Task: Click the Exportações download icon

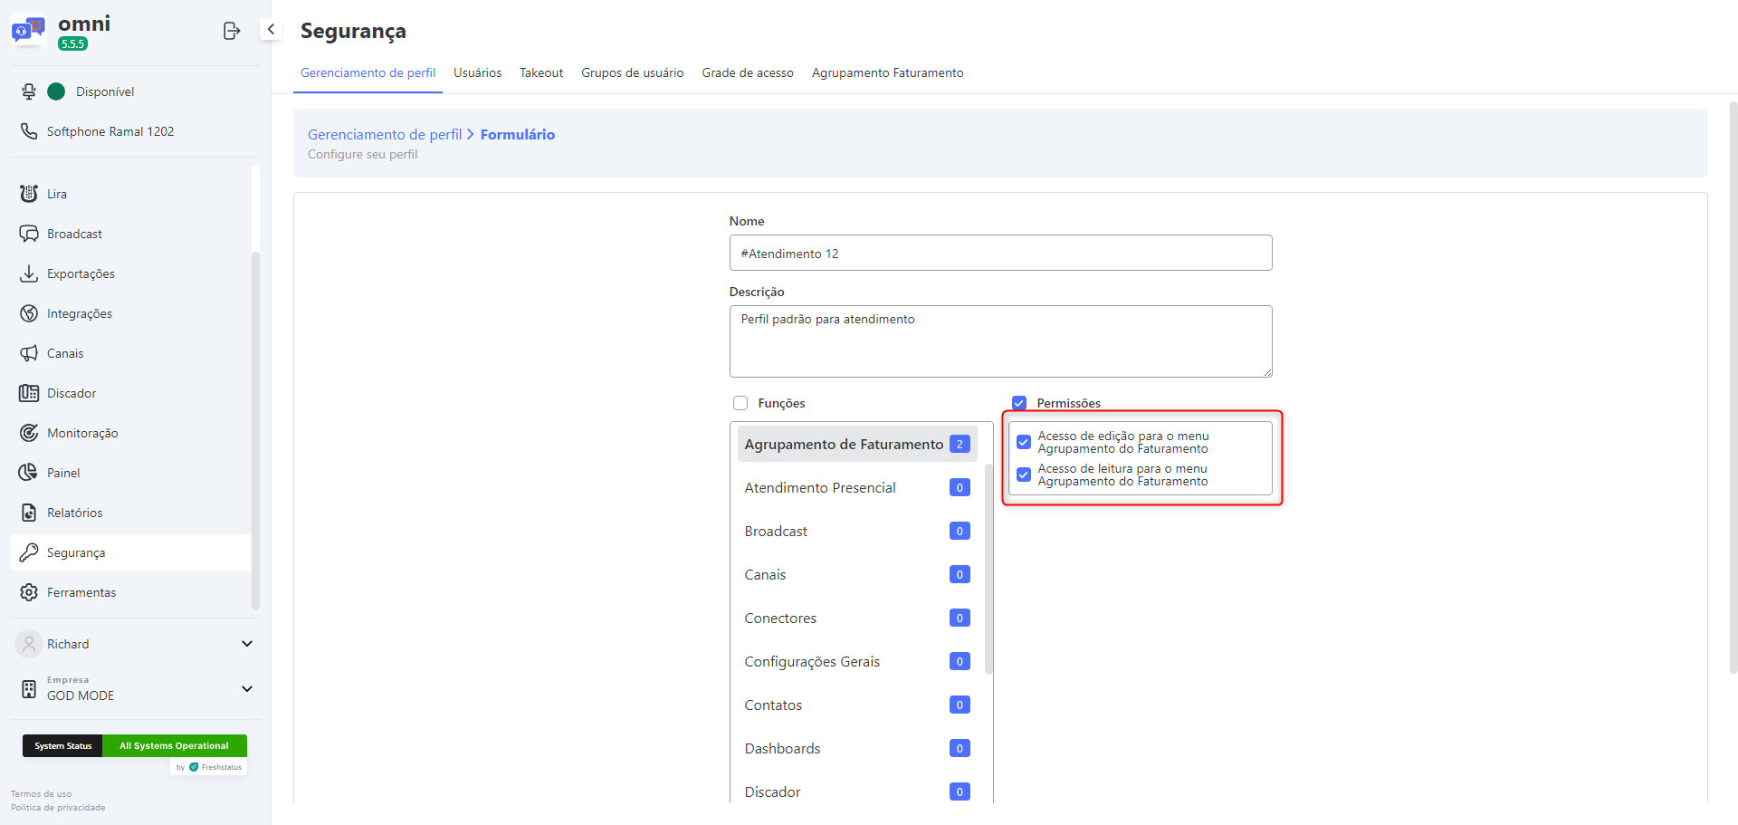Action: pyautogui.click(x=29, y=273)
